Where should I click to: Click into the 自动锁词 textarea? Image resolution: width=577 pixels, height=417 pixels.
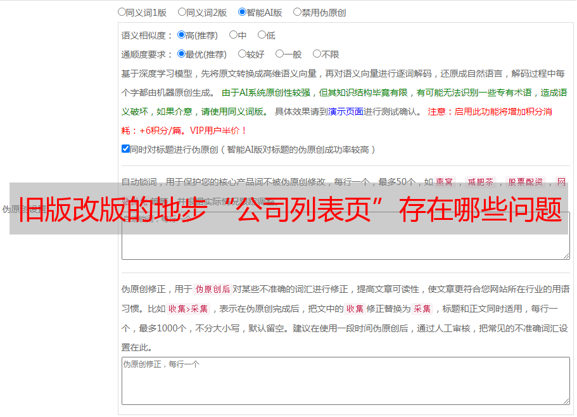(x=346, y=236)
